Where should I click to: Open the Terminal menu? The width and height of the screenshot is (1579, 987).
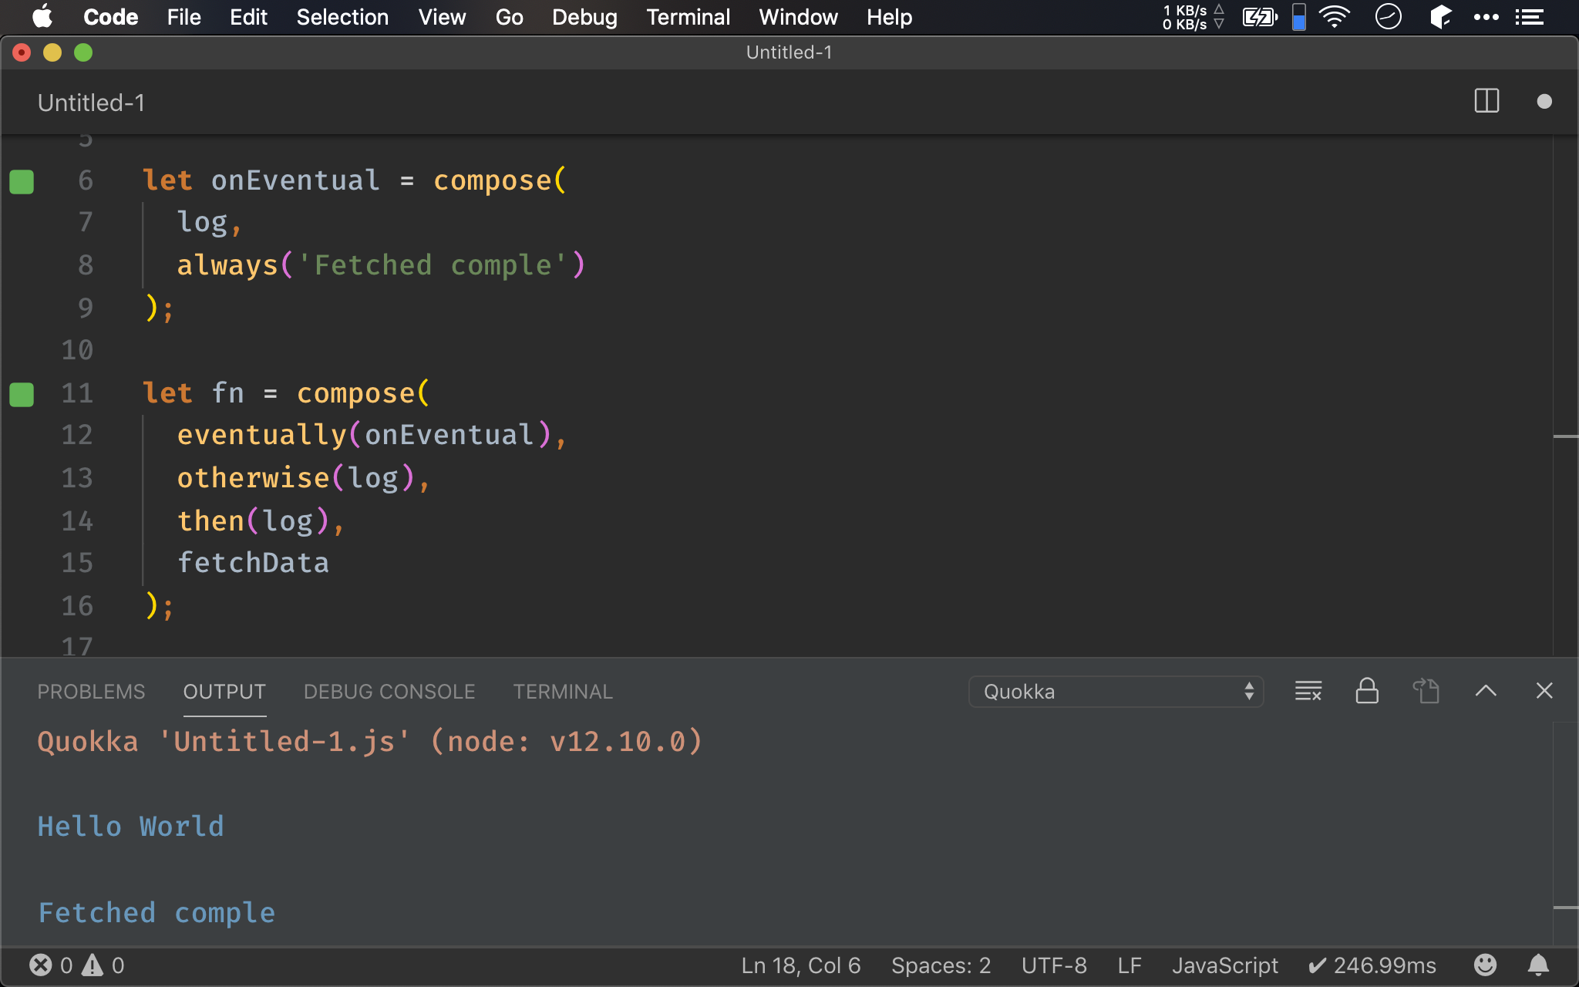click(688, 17)
